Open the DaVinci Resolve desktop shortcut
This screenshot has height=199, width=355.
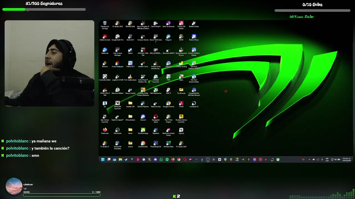pyautogui.click(x=143, y=104)
